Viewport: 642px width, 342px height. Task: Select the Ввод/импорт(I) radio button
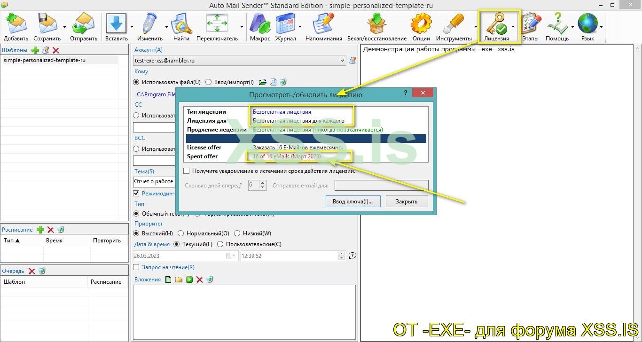click(x=209, y=82)
